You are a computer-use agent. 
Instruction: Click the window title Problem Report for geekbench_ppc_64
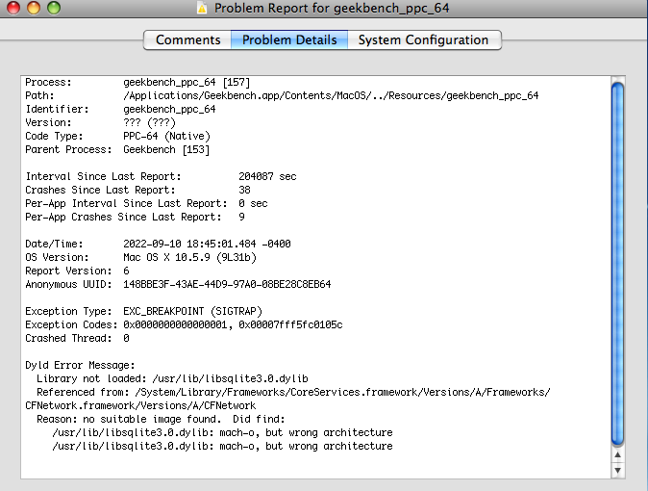pyautogui.click(x=332, y=8)
